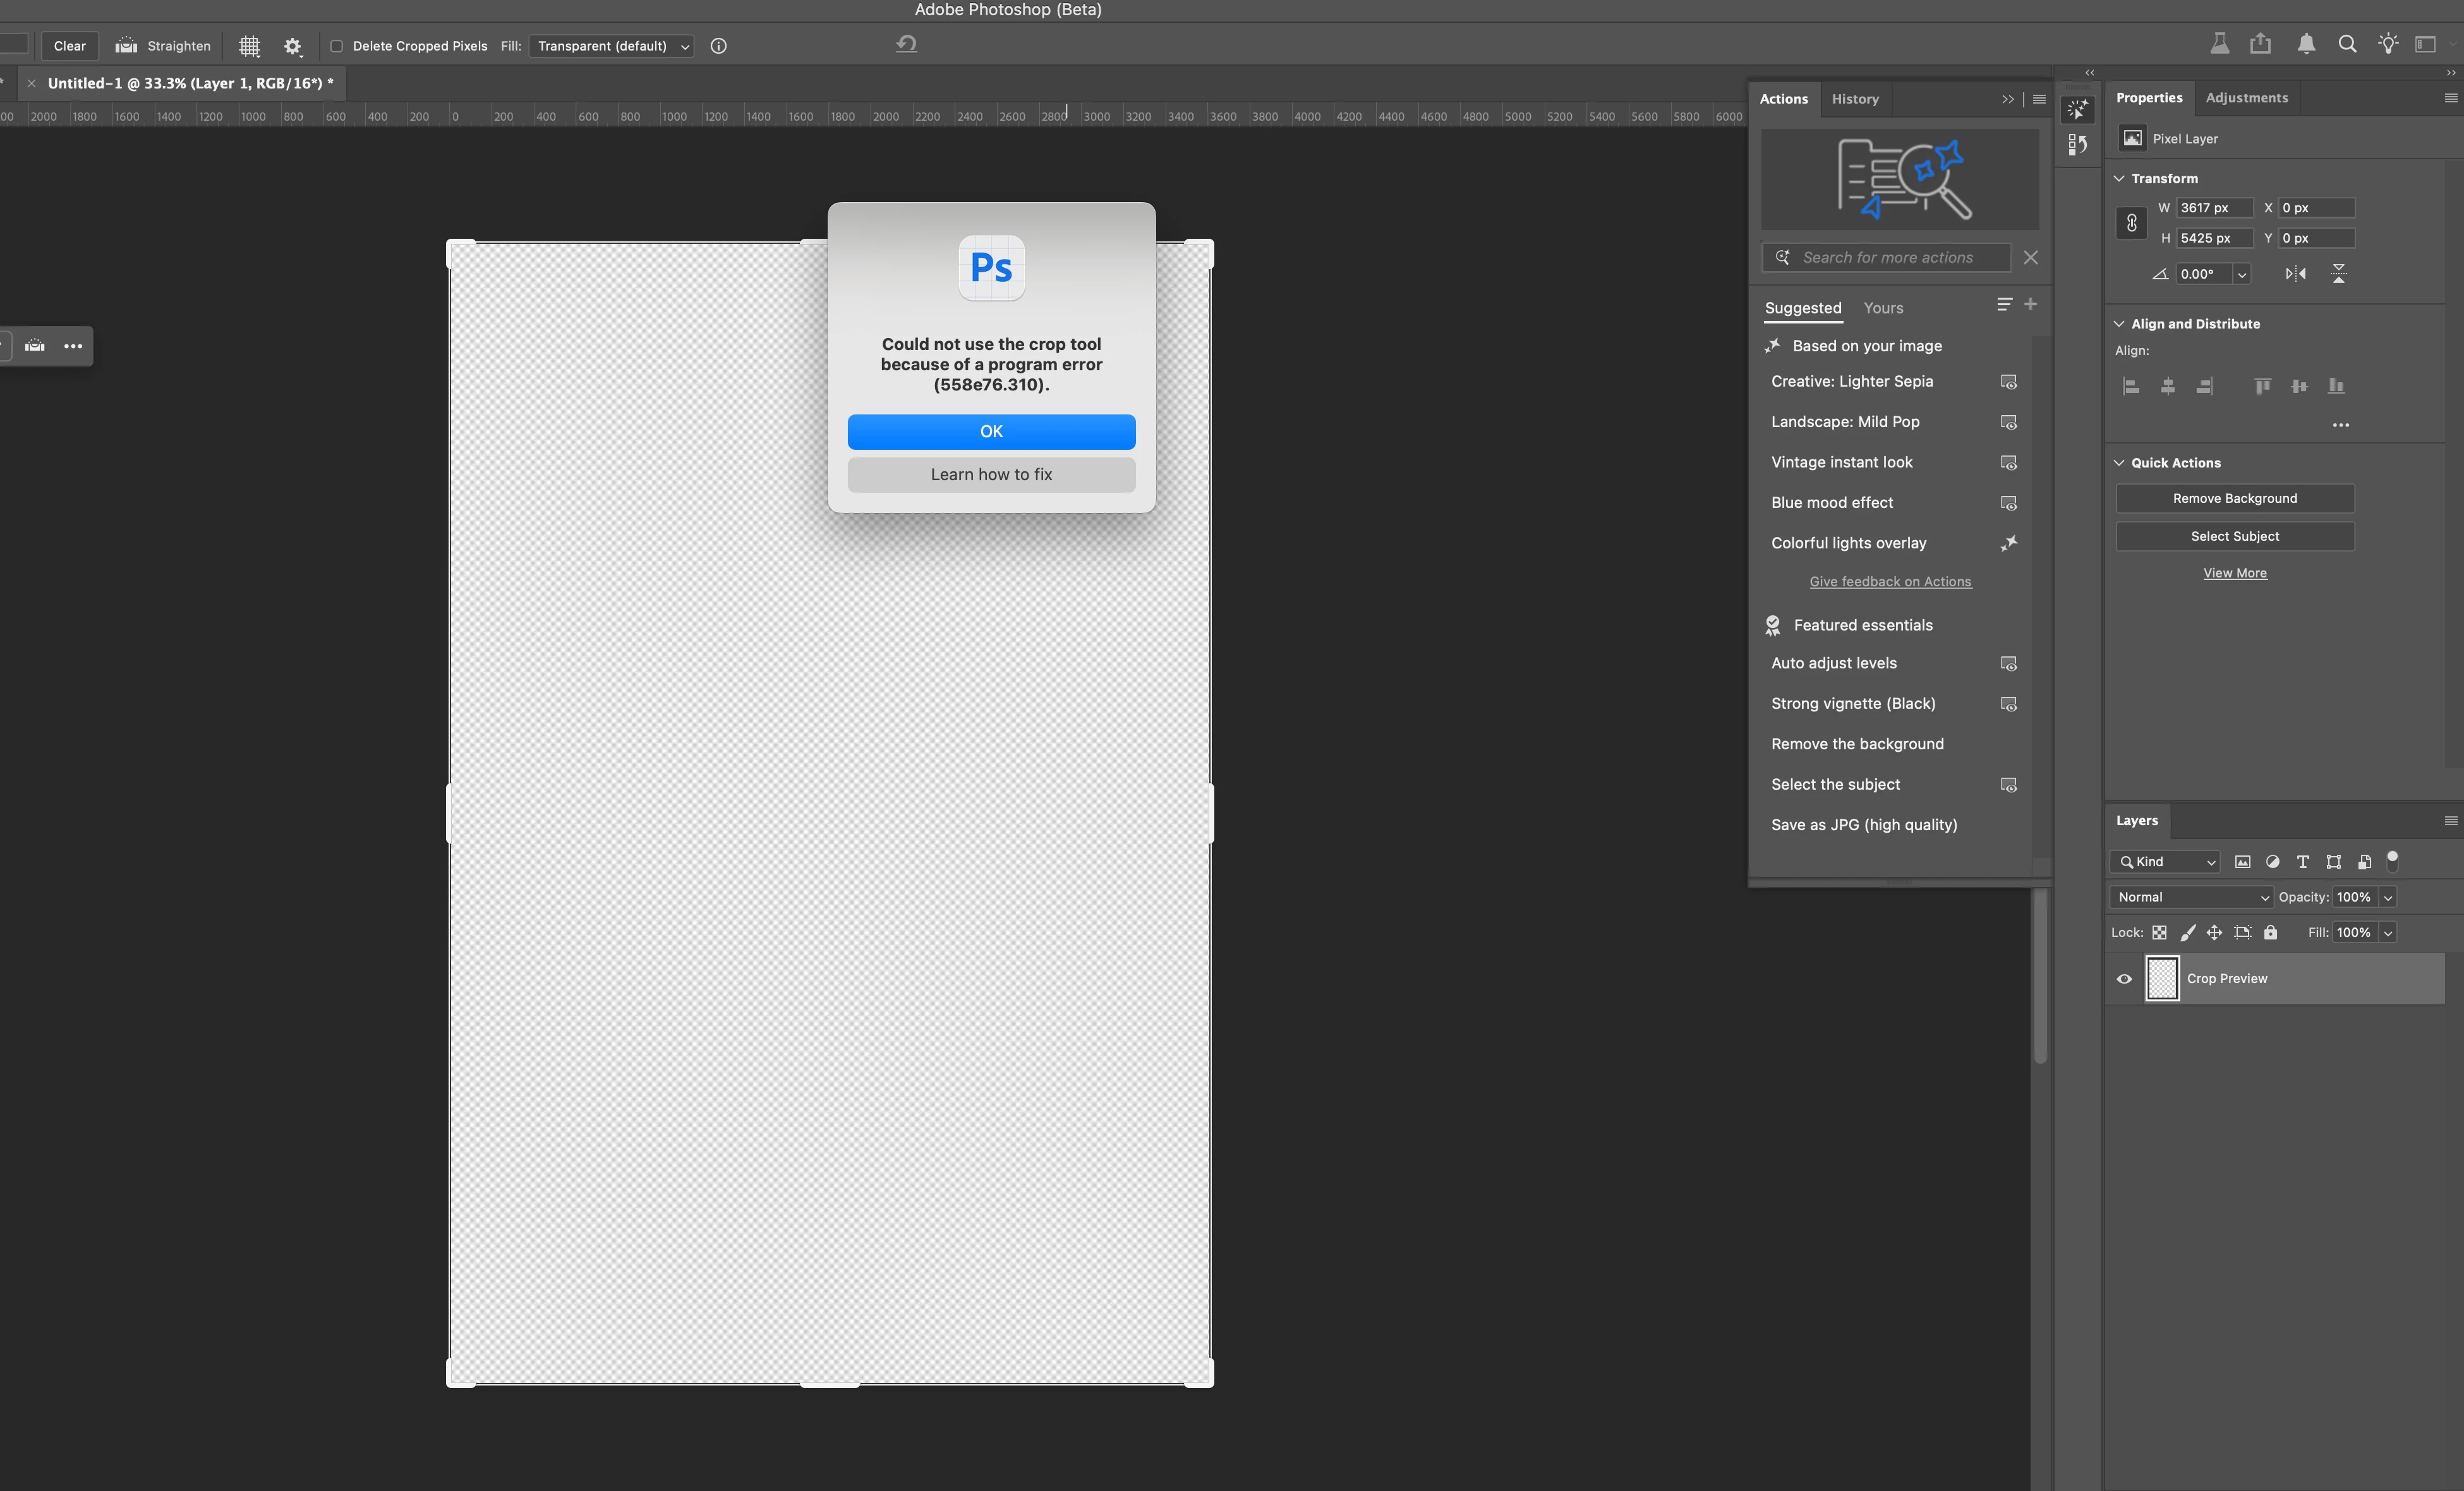Click OK in the error dialog
Screen dimensions: 2464x1491
point(991,431)
